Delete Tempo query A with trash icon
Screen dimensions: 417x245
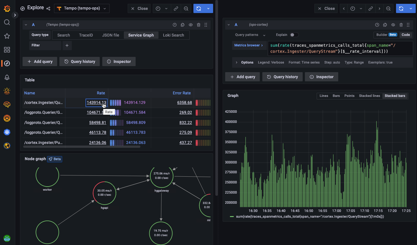(198, 25)
